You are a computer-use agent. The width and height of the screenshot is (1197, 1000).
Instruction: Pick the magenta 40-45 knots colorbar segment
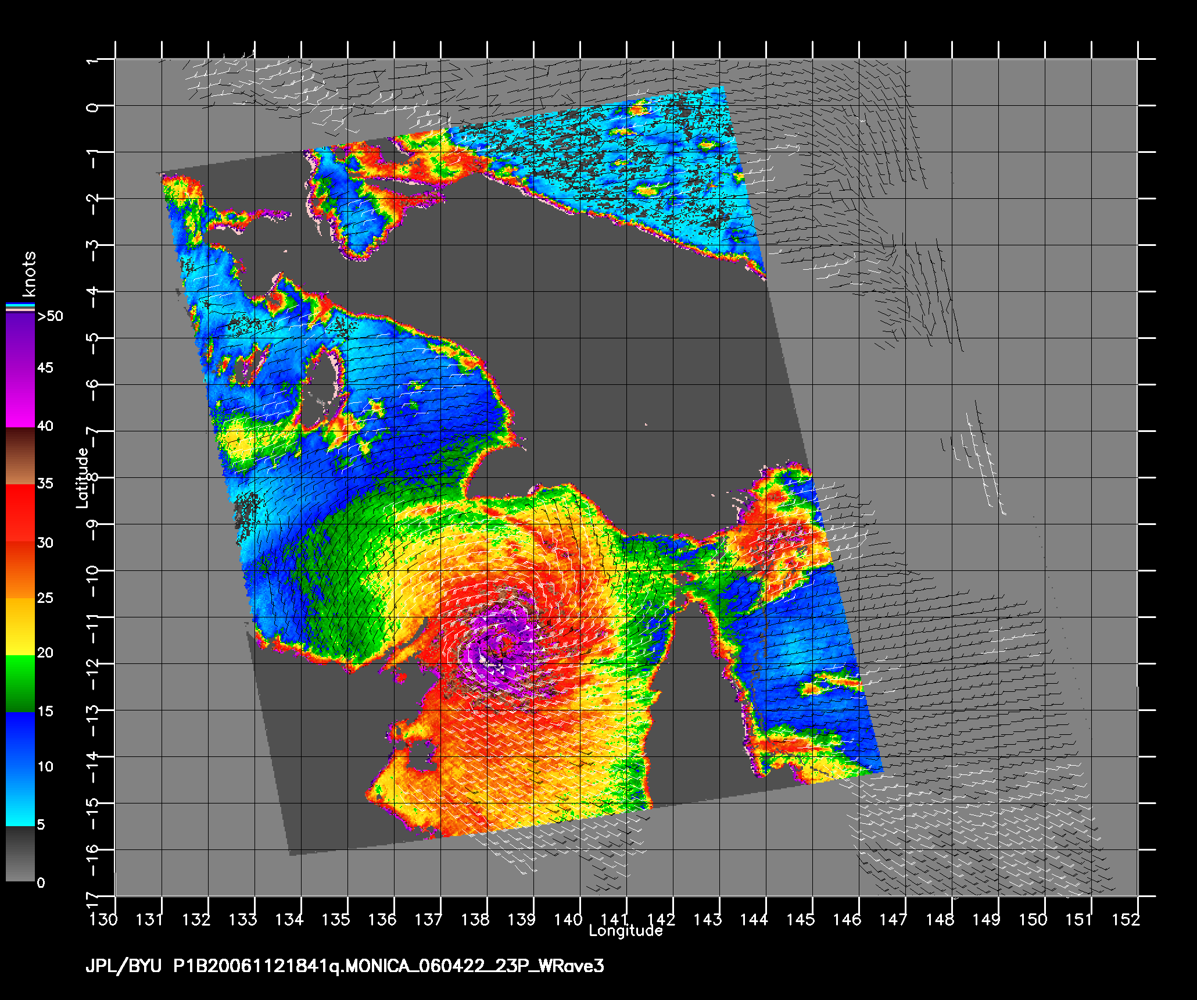pyautogui.click(x=20, y=398)
